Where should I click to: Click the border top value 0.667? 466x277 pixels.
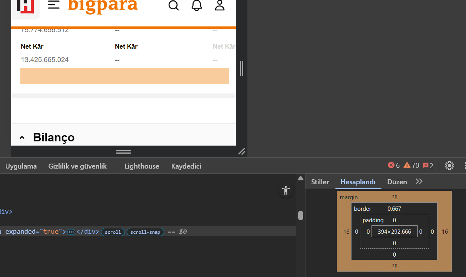[395, 209]
